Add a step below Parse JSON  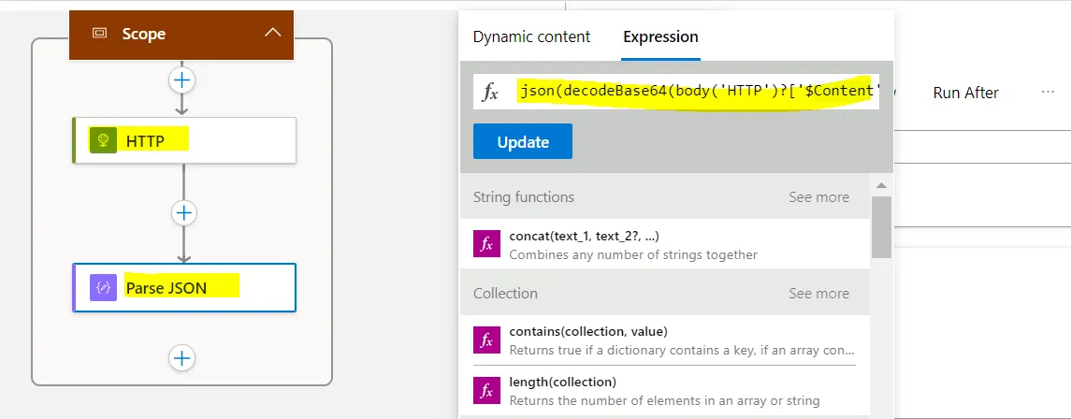coord(182,357)
